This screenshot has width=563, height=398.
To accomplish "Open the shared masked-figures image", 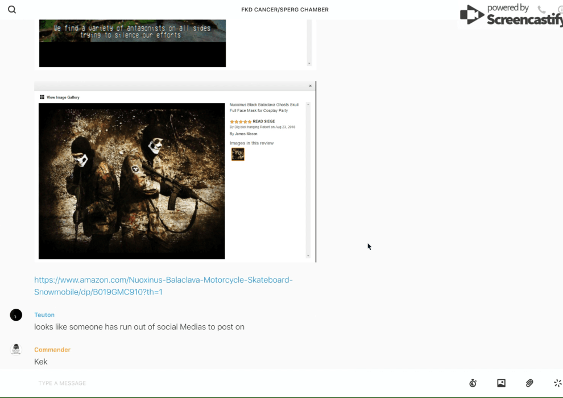I will 132,181.
